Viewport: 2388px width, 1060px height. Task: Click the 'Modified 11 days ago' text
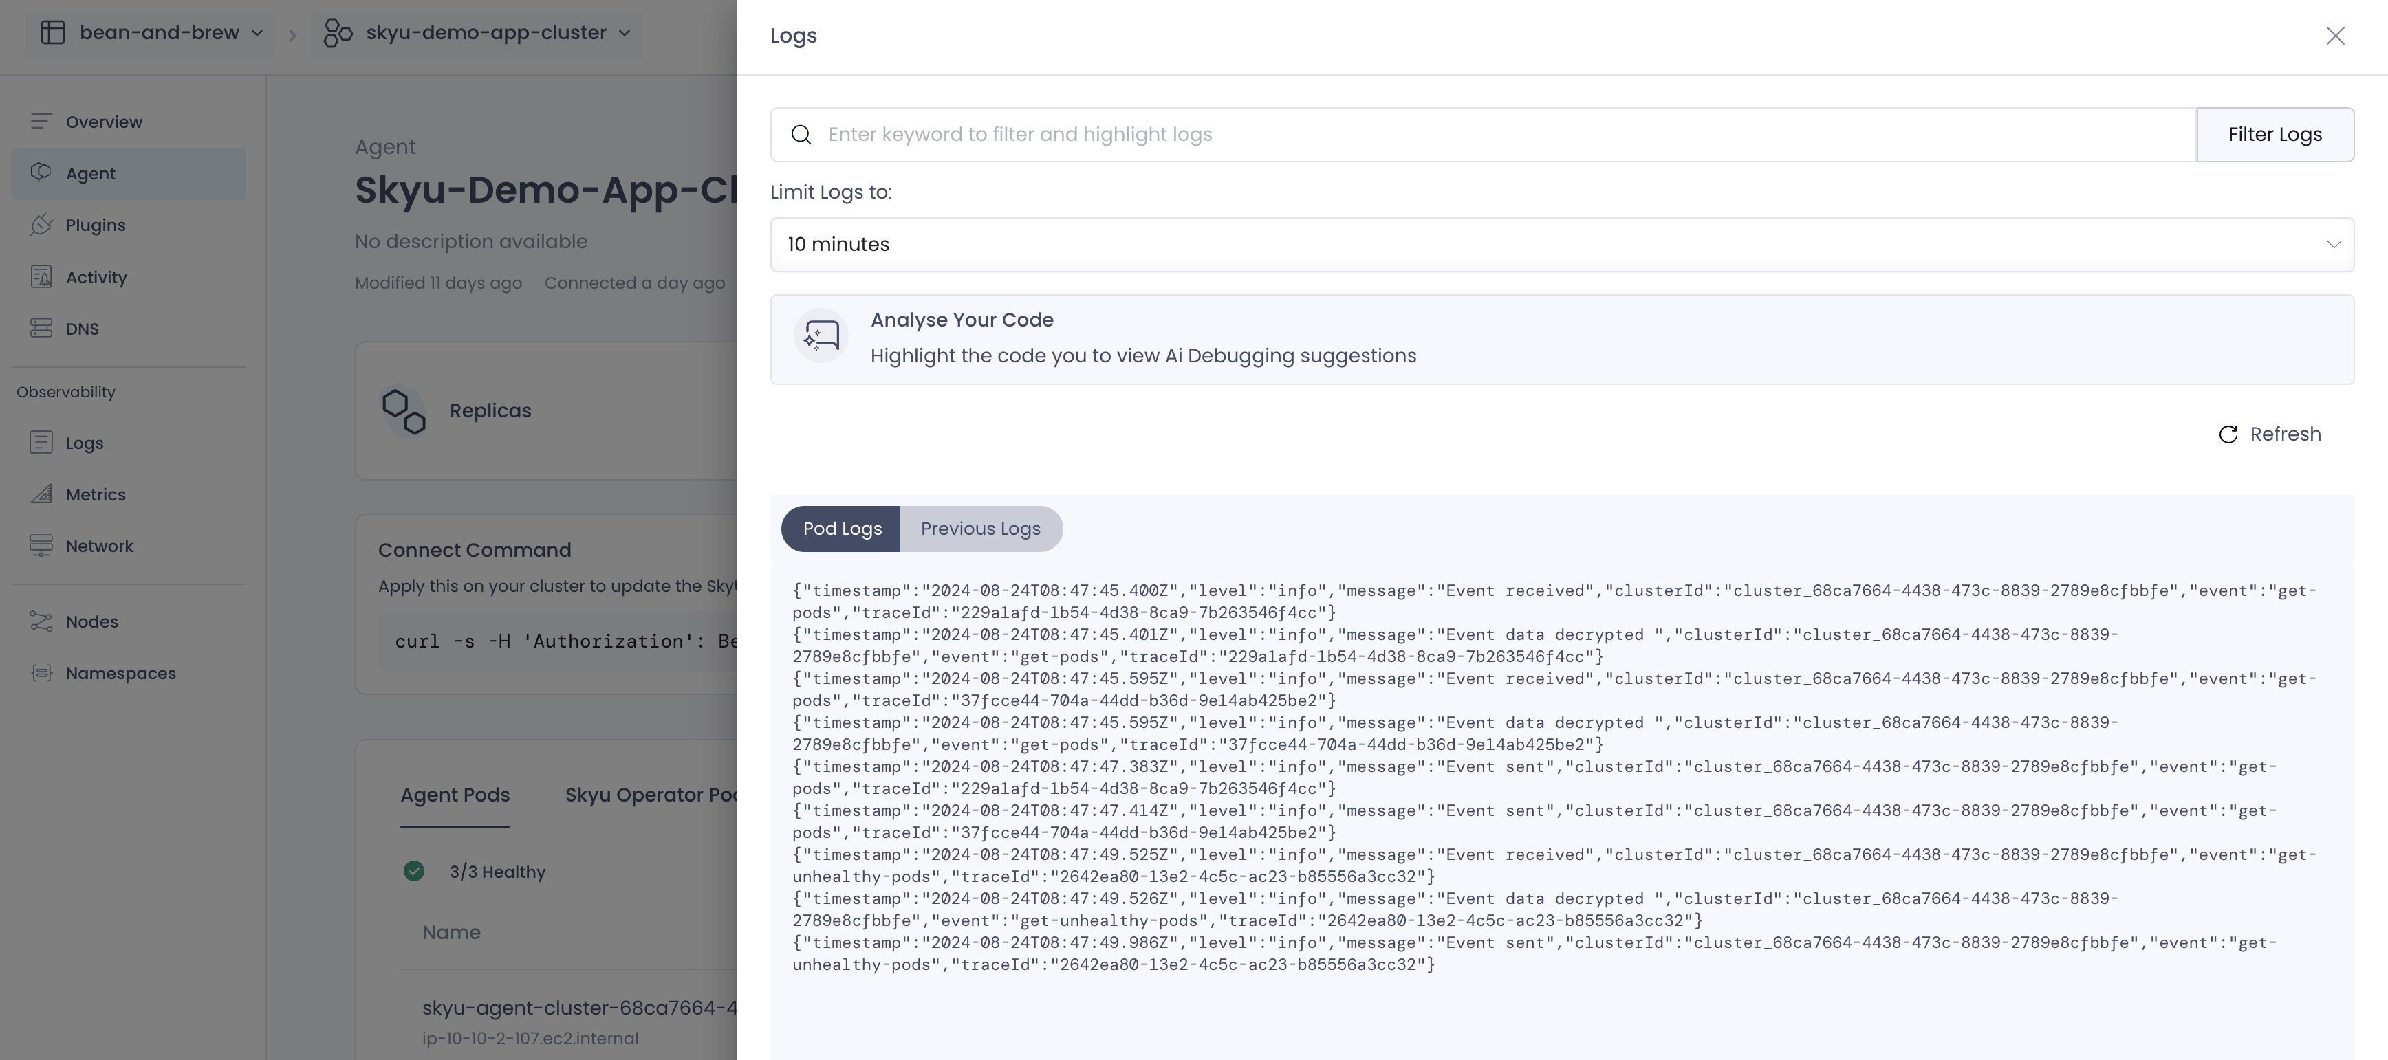click(x=439, y=283)
